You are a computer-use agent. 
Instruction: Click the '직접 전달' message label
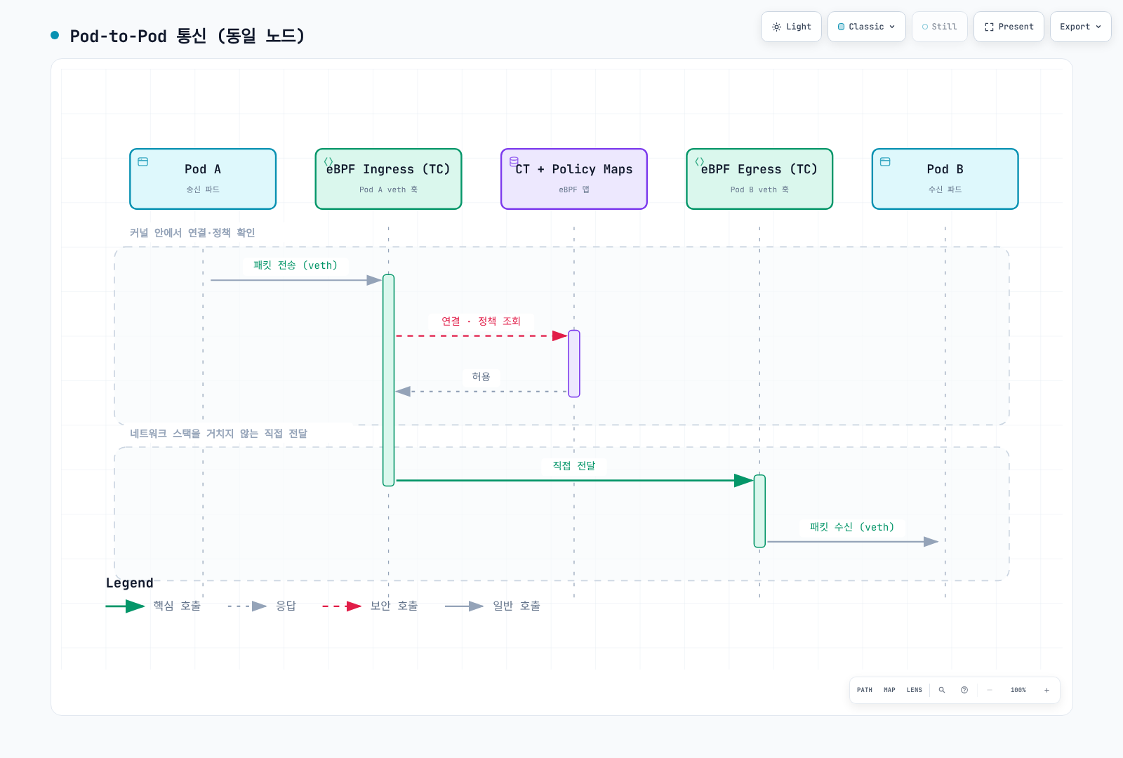point(574,465)
